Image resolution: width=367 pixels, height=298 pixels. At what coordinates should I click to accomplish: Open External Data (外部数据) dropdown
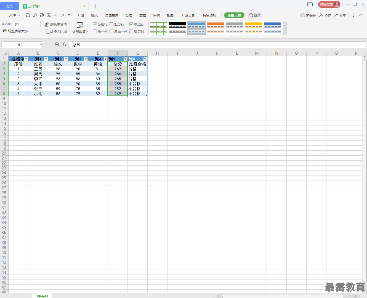[80, 28]
